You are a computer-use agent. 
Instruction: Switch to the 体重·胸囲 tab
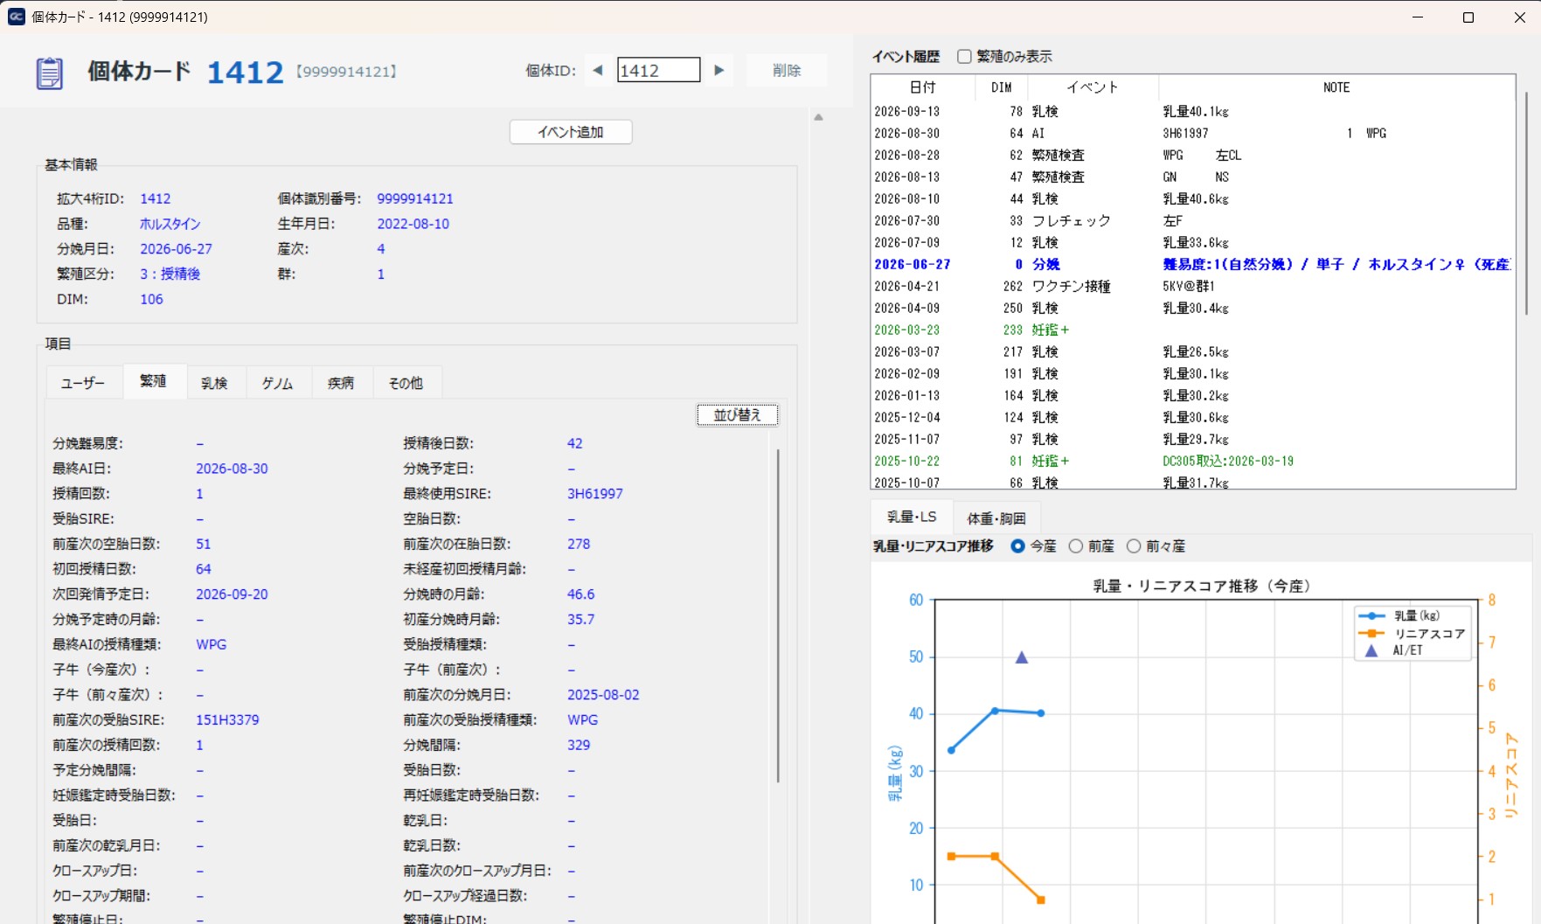996,518
